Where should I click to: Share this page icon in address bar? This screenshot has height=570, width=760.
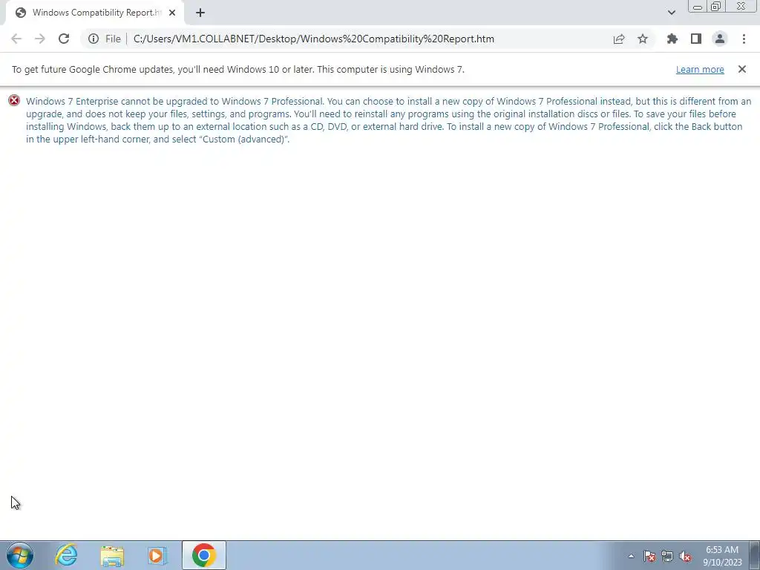619,39
